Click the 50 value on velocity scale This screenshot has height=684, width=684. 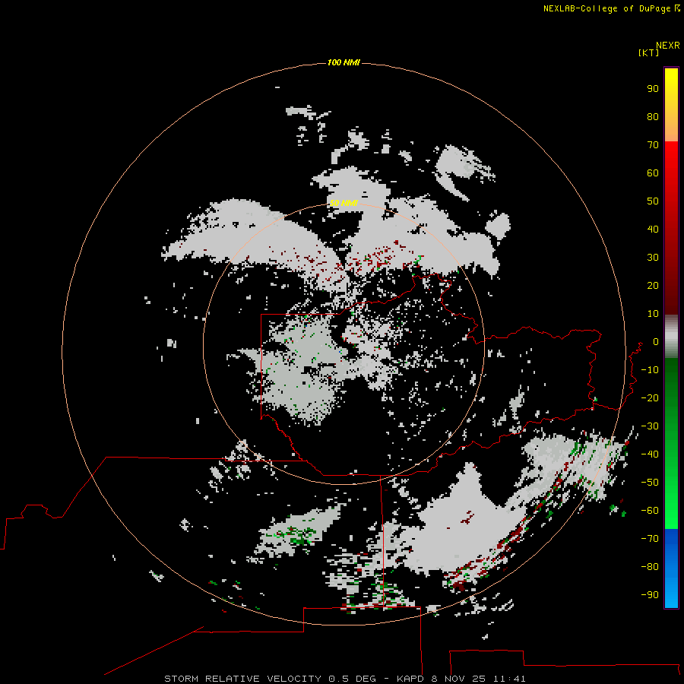(653, 201)
